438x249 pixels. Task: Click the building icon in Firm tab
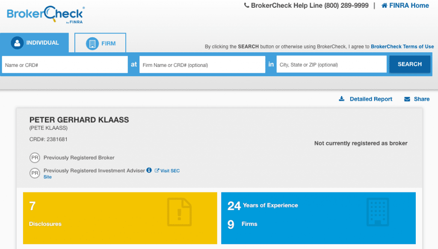tap(92, 43)
